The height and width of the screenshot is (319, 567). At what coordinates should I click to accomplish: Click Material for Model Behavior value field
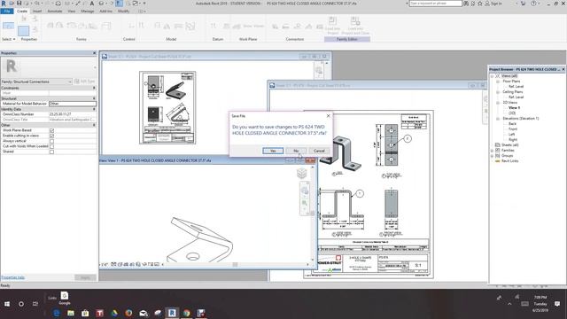pos(73,104)
